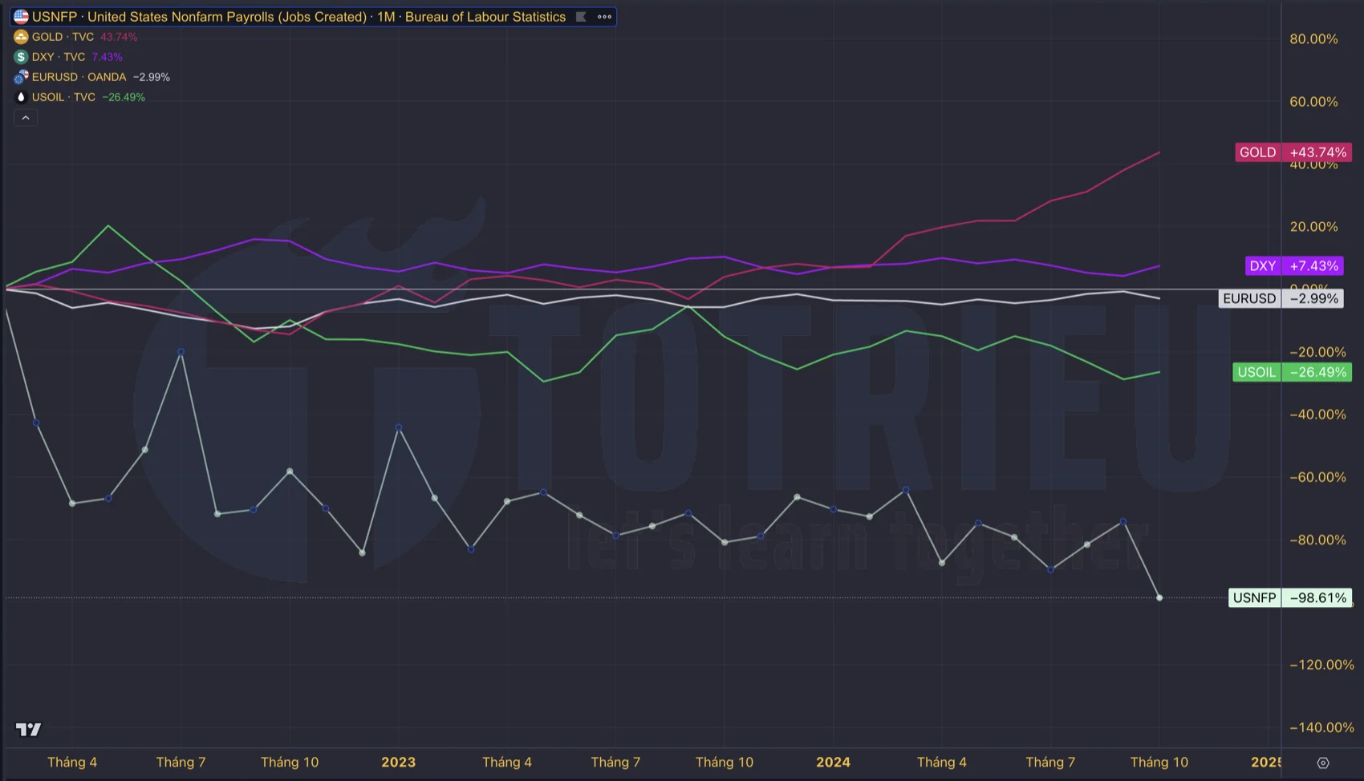
Task: Click the GOLD +43.74% price axis label
Action: click(x=1292, y=152)
